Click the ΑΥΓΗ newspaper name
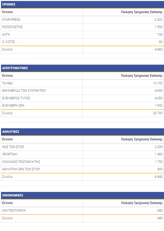Viewport: 164px width, 231px height. tap(6, 35)
